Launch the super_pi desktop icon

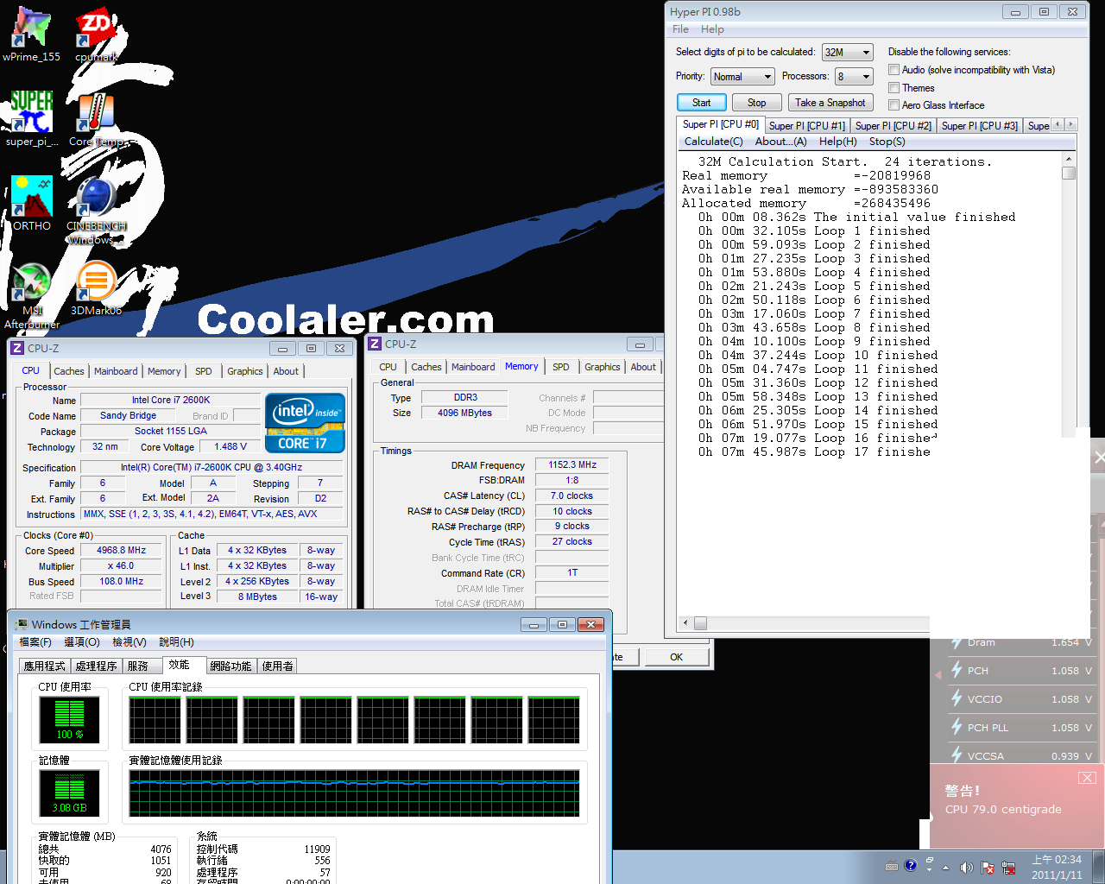31,119
